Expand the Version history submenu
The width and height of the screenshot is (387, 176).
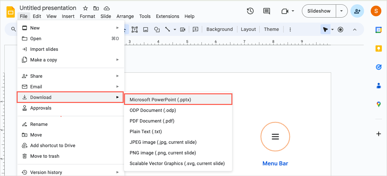tap(70, 172)
